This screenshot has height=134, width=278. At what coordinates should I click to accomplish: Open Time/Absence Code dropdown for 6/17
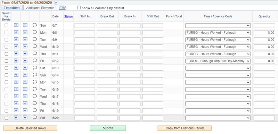218,97
